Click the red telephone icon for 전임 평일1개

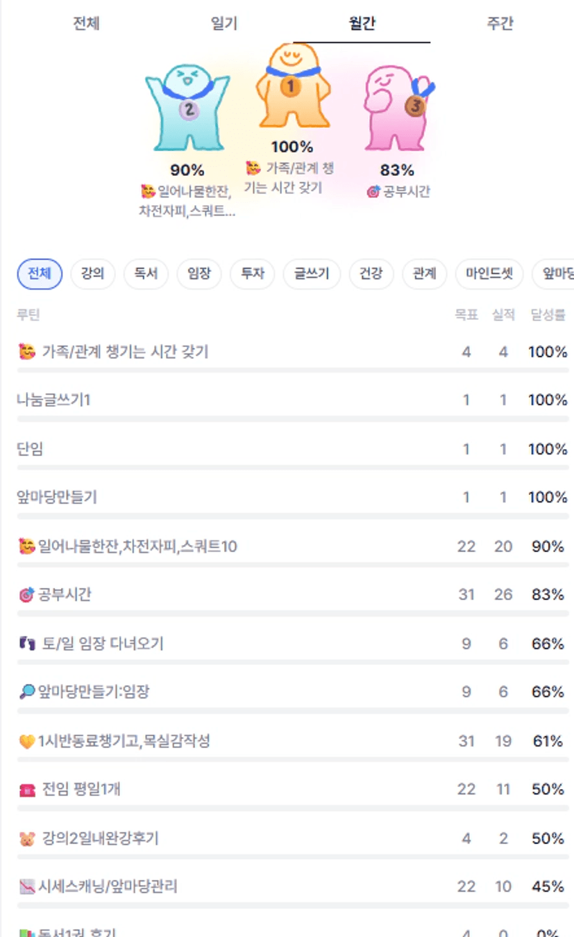pos(26,790)
